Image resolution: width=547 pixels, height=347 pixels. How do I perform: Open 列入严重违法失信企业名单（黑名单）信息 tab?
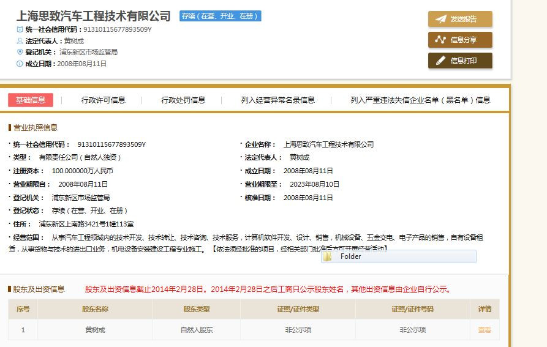pyautogui.click(x=420, y=100)
